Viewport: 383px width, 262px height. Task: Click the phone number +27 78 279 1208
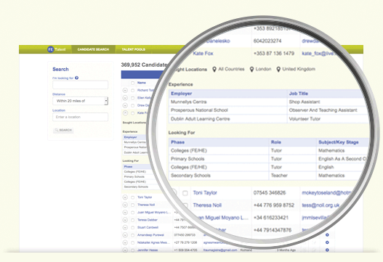(185, 242)
